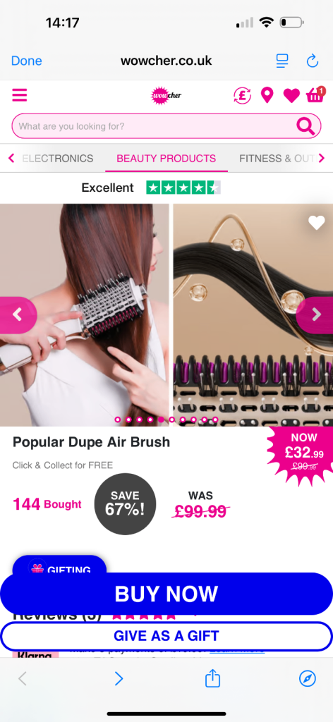This screenshot has height=722, width=333.
Task: Switch to the Electronics tab
Action: click(x=58, y=159)
